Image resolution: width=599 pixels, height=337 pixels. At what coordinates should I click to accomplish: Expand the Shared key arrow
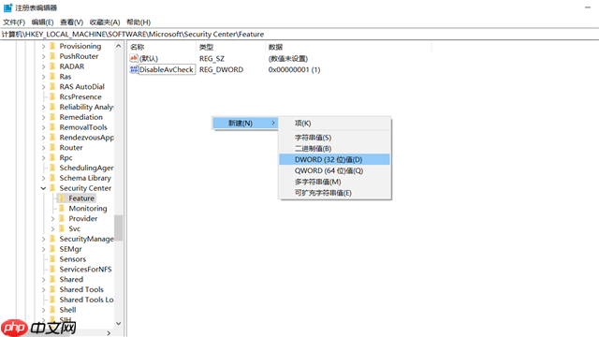click(x=43, y=279)
